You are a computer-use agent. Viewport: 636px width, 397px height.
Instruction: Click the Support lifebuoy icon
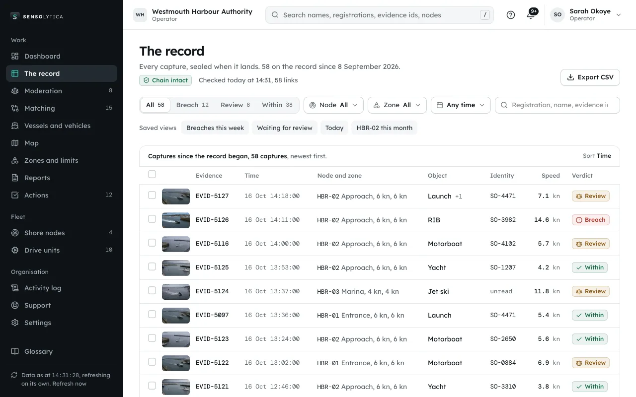coord(15,305)
